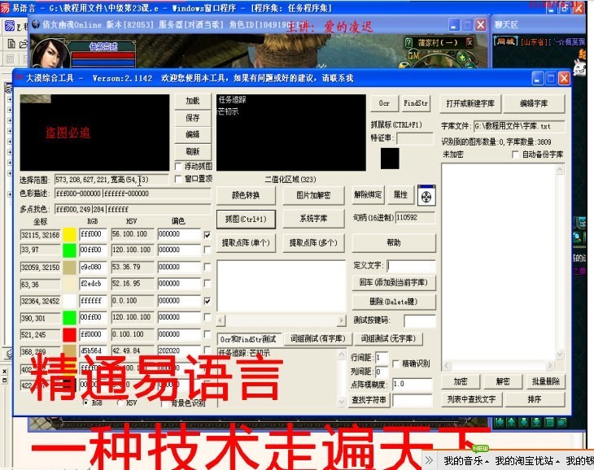Screen dimensions: 594x470
Task: Click the character portrait in the game window
Action: (51, 54)
